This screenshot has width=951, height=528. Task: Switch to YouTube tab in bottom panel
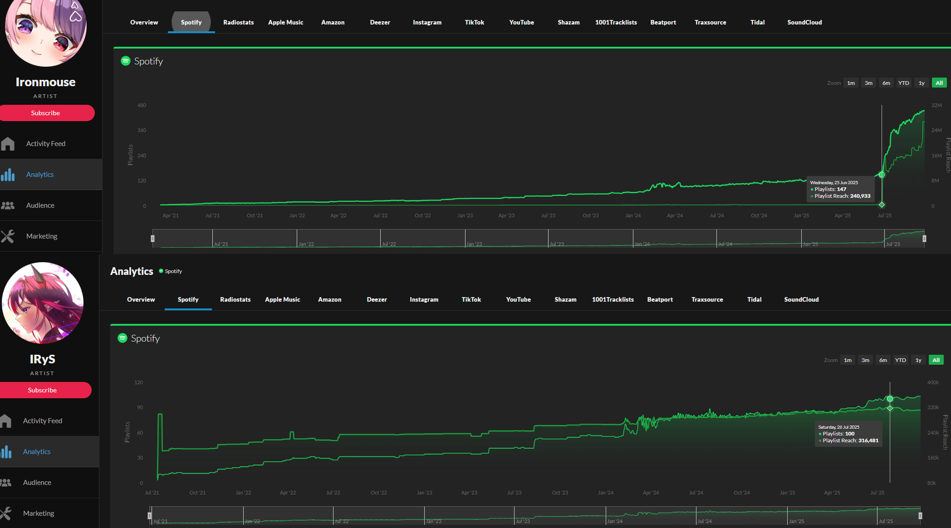pyautogui.click(x=518, y=299)
